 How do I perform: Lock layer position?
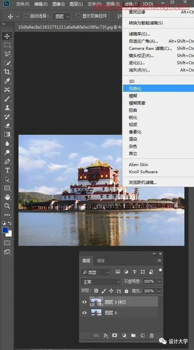[111, 291]
